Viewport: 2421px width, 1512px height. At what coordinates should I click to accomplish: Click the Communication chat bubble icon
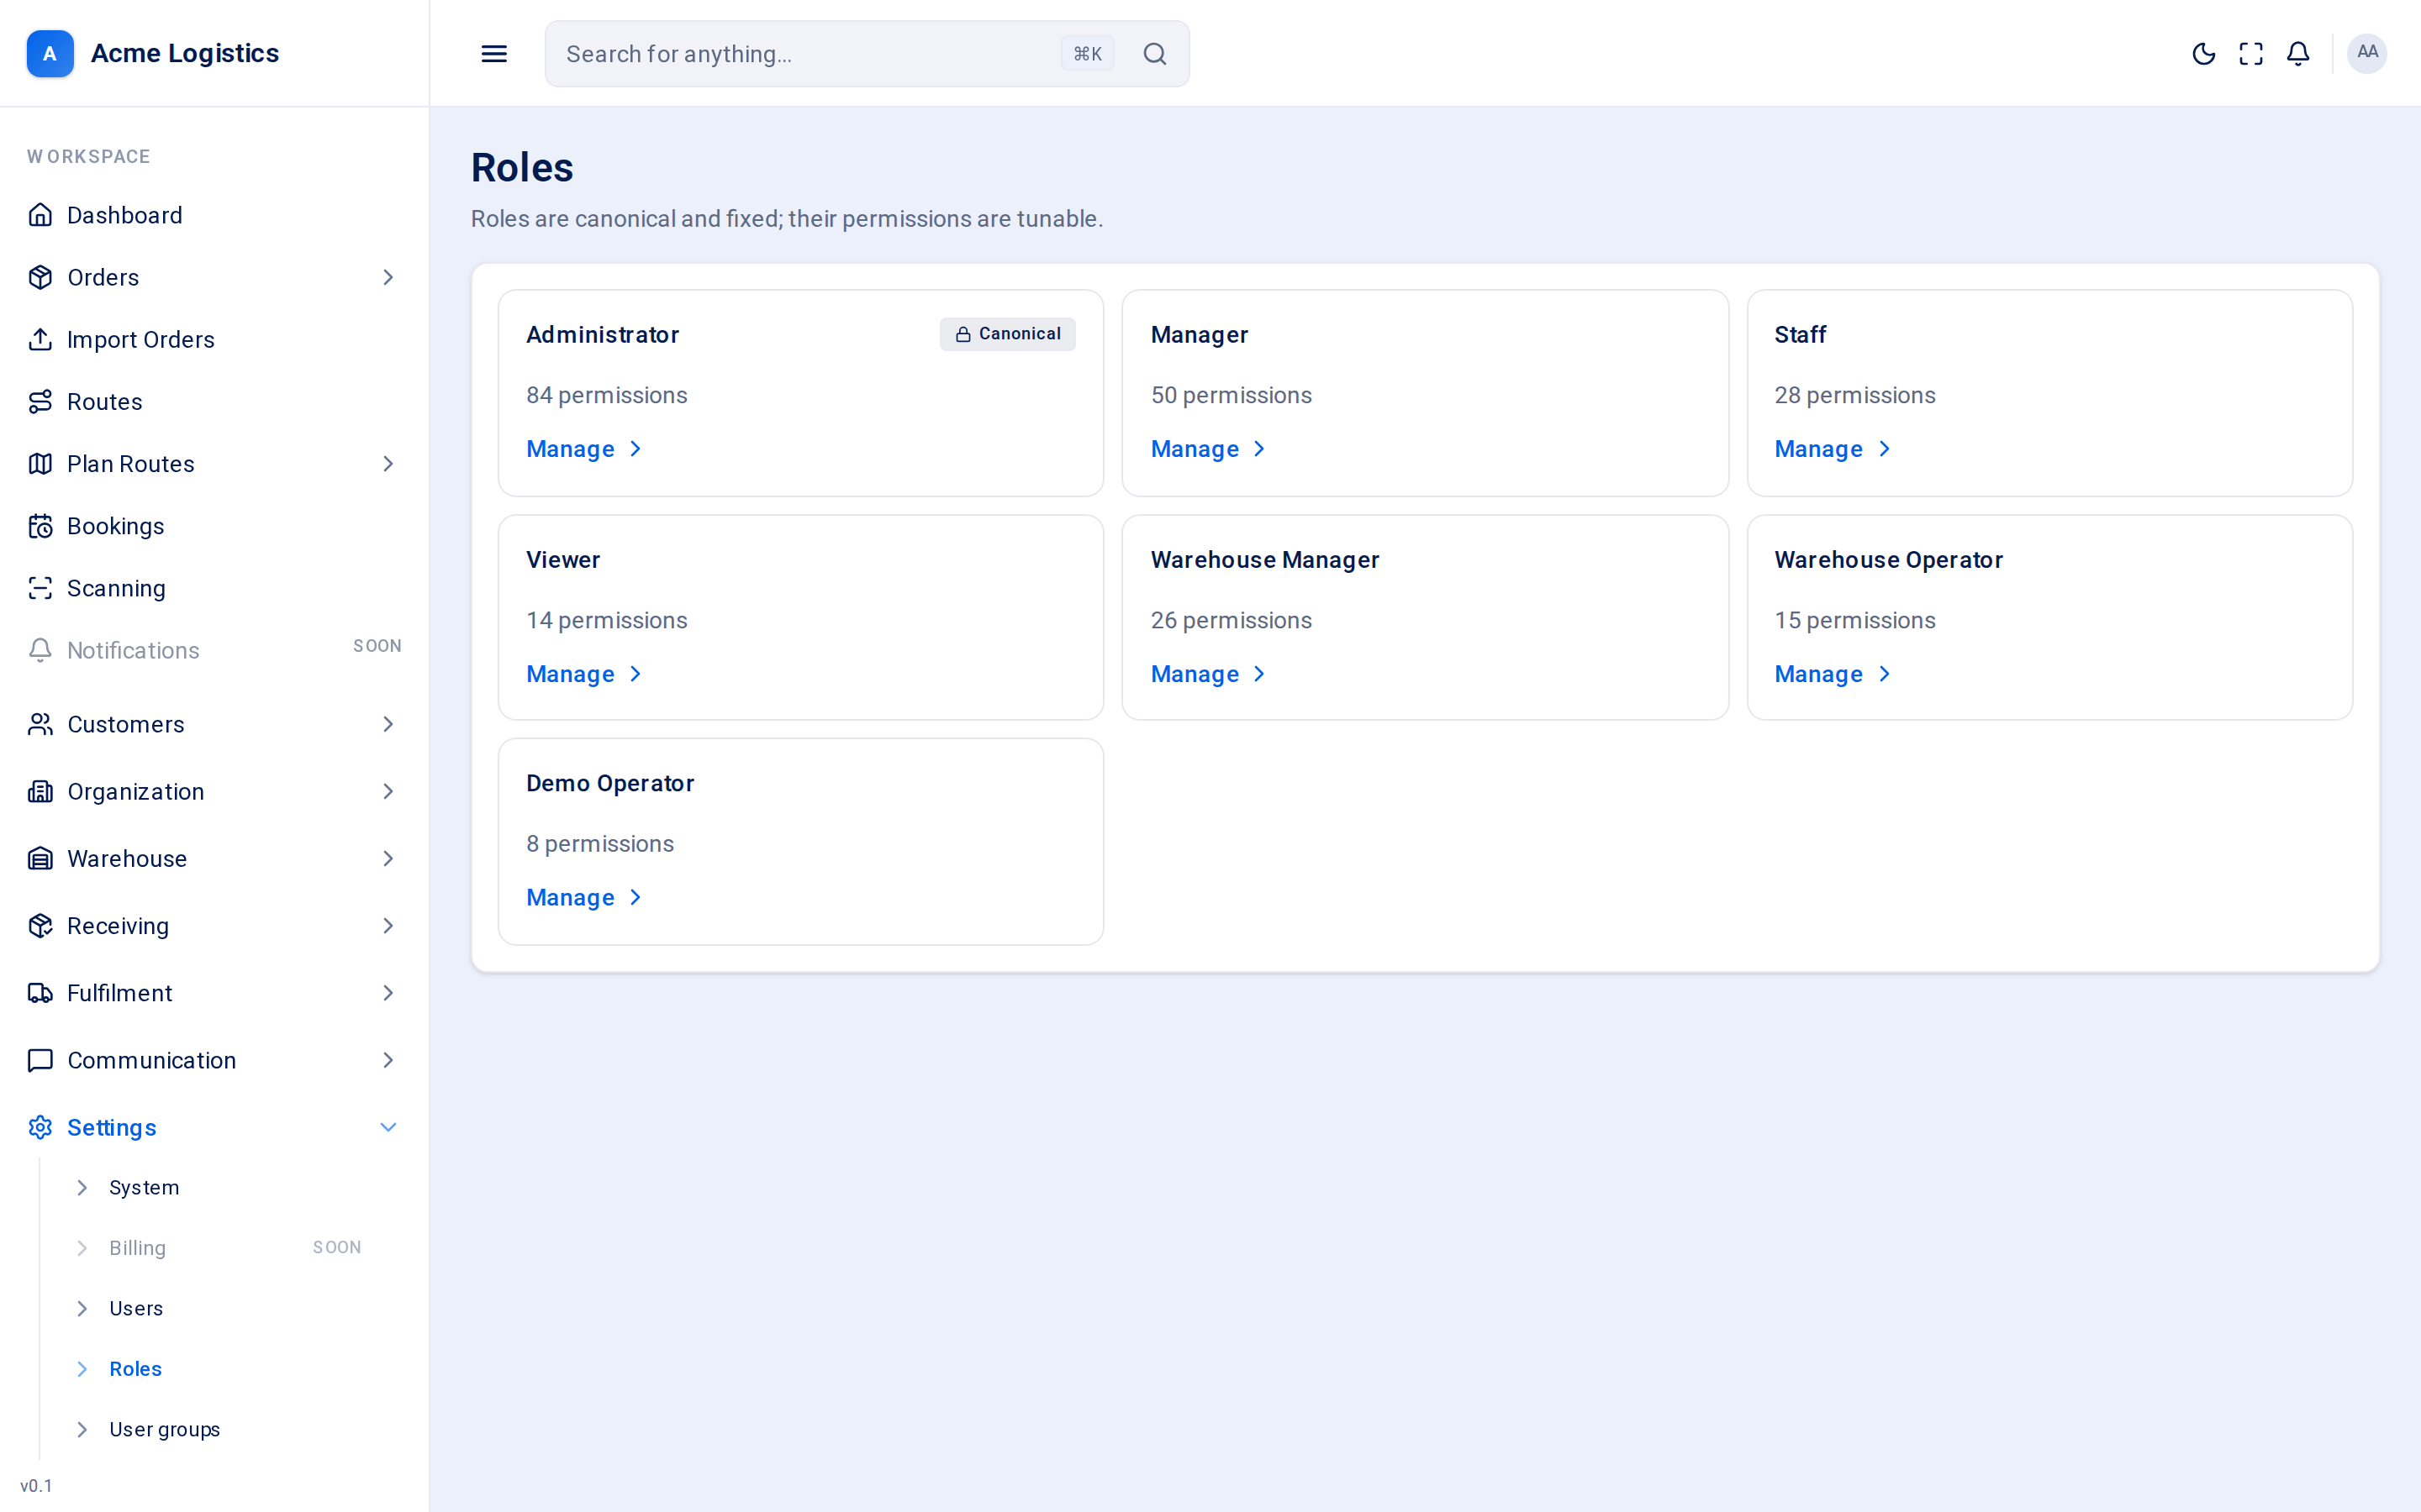tap(40, 1060)
